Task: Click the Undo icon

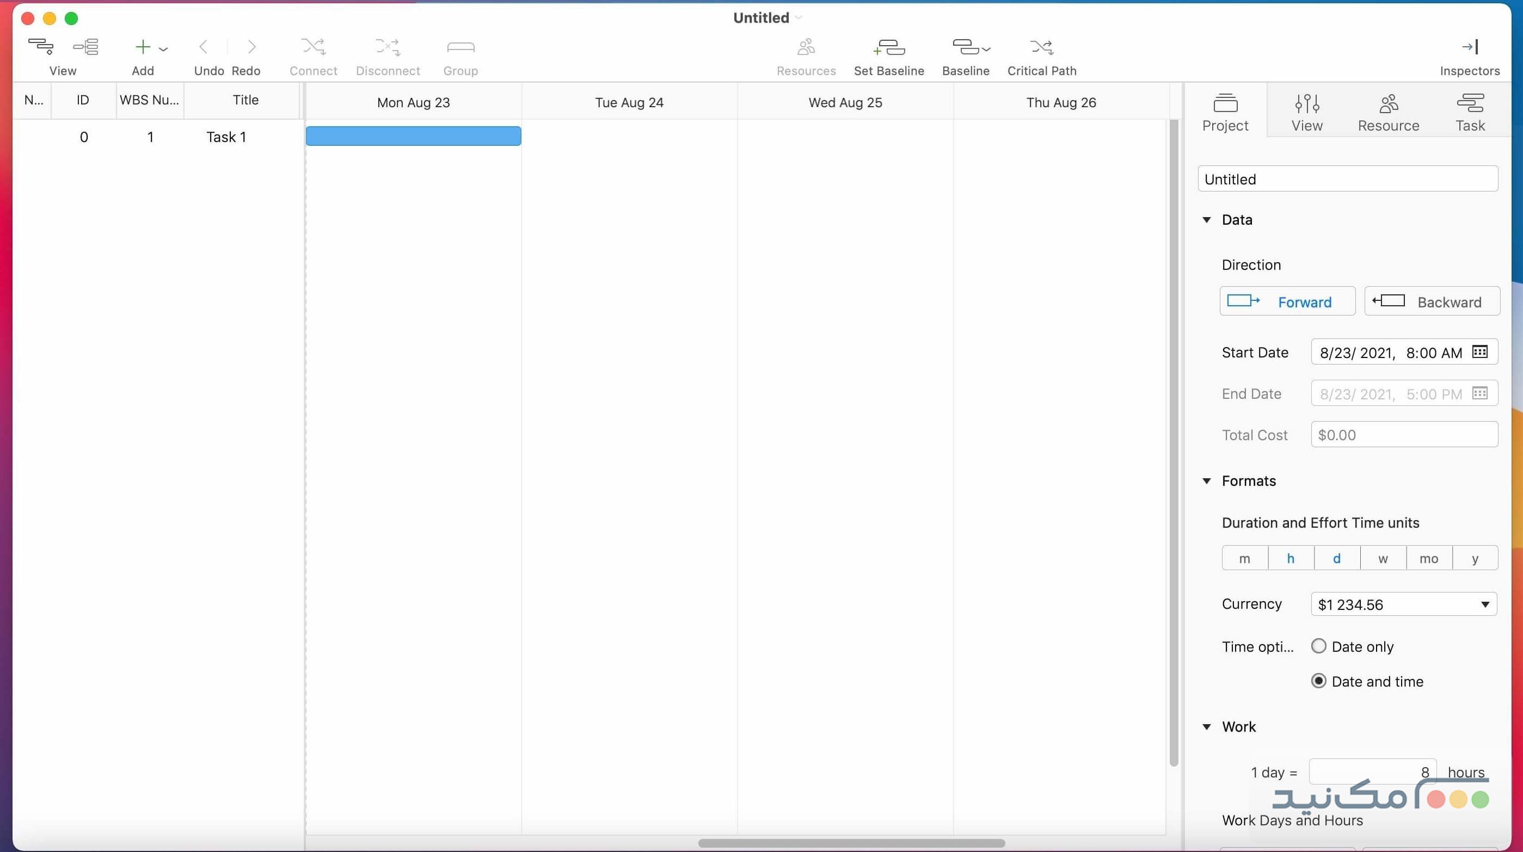Action: (203, 47)
